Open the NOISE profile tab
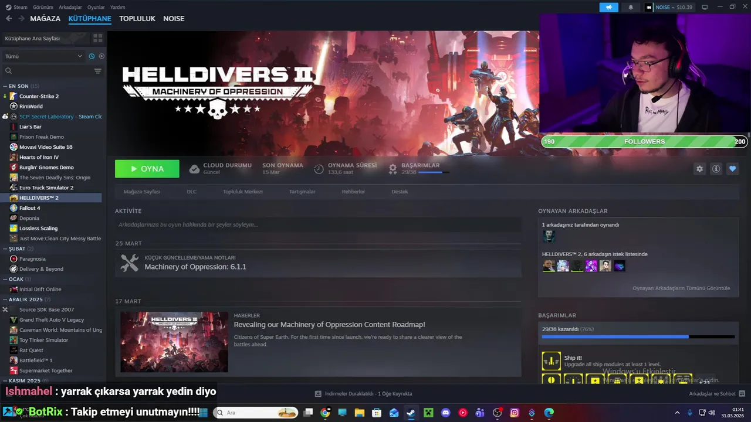751x422 pixels. (x=174, y=19)
